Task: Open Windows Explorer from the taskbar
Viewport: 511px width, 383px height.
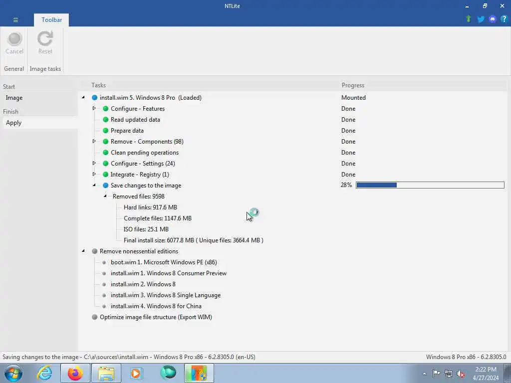Action: 106,373
